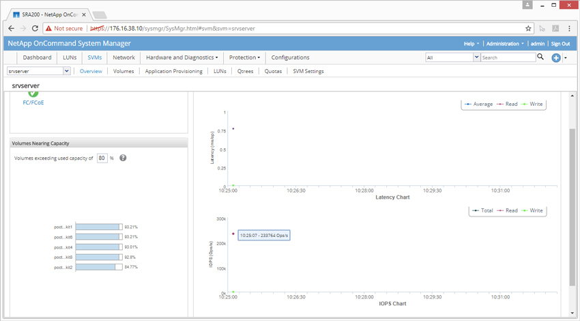This screenshot has width=580, height=321.
Task: Click the poct...kit8 capacity bar
Action: pyautogui.click(x=99, y=257)
